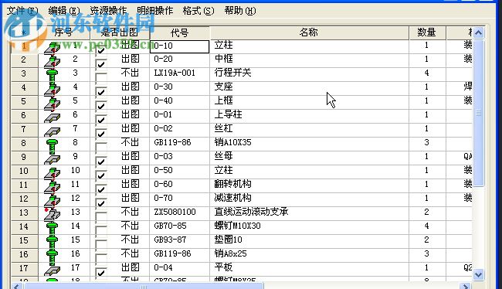Viewport: 502px width, 289px height.
Task: Click the 是否出图 column header
Action: pos(120,32)
